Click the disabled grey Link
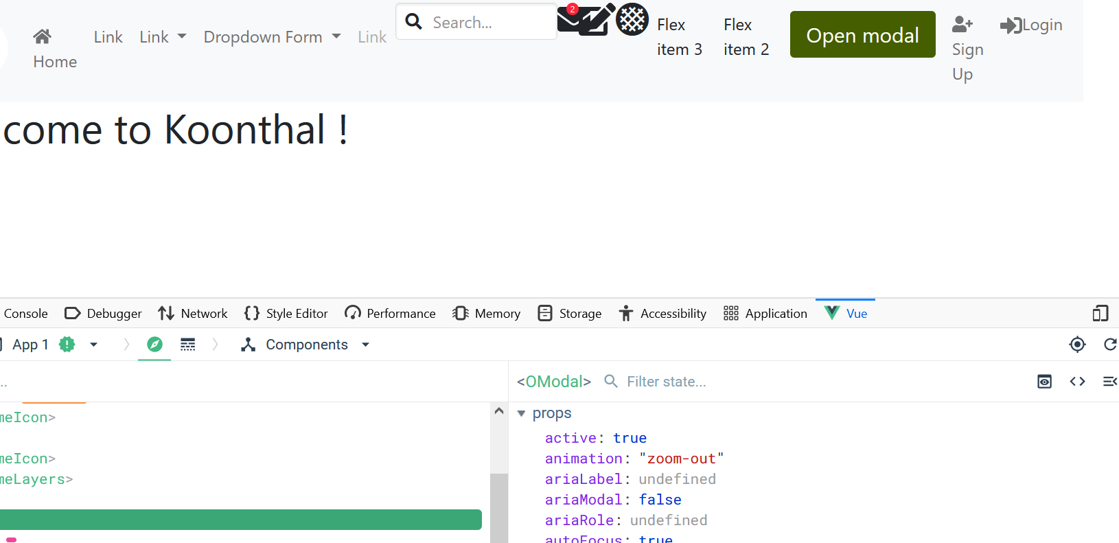The image size is (1119, 543). [x=372, y=37]
